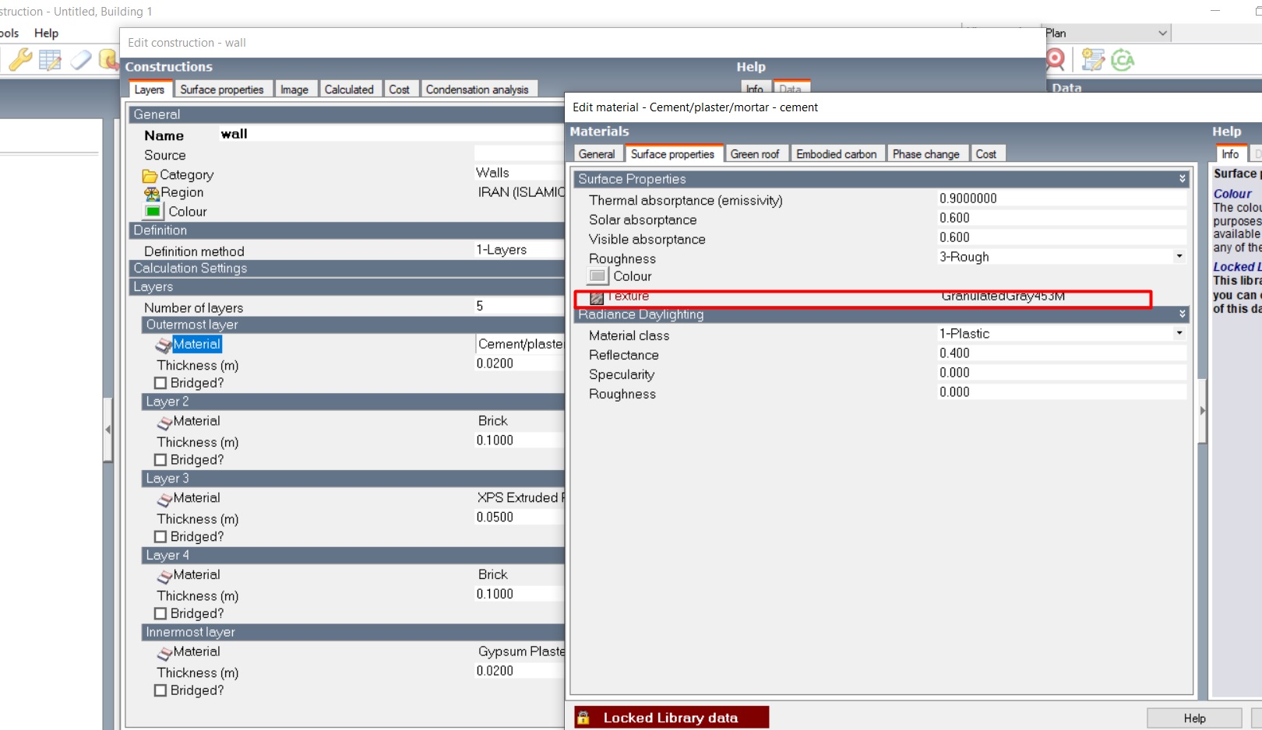Click the Number of layers value field
This screenshot has width=1262, height=730.
pos(520,306)
